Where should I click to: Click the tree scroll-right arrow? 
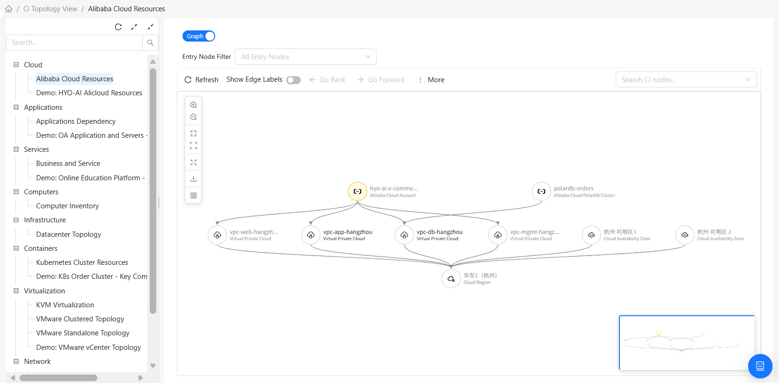[x=140, y=378]
